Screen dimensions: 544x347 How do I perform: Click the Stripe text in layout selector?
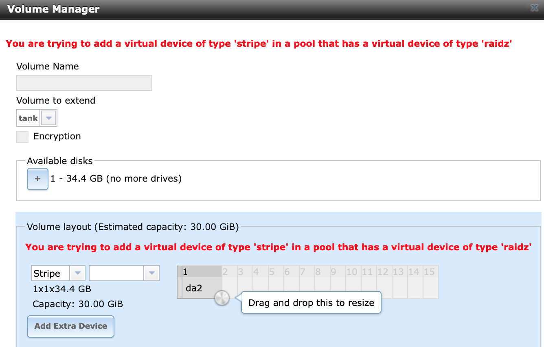pos(47,273)
